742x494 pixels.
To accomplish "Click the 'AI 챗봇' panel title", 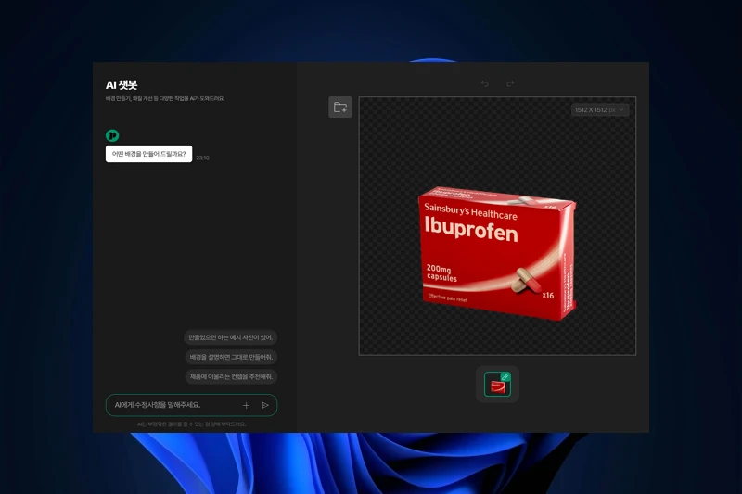I will click(x=122, y=85).
